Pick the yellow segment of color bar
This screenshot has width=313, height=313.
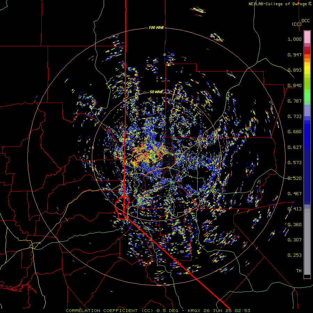(x=307, y=68)
